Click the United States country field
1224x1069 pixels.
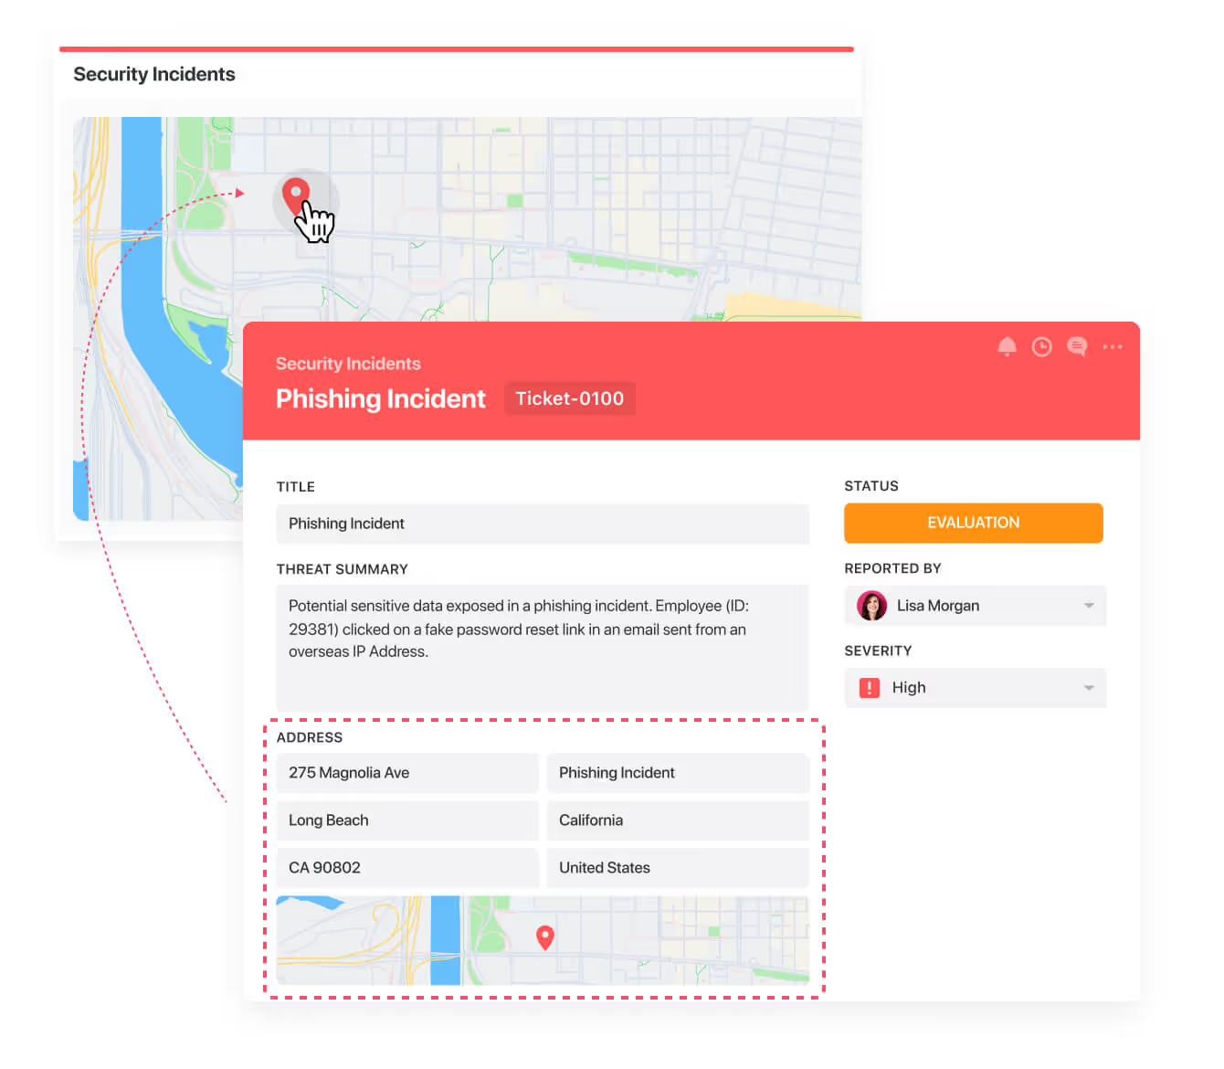[677, 868]
